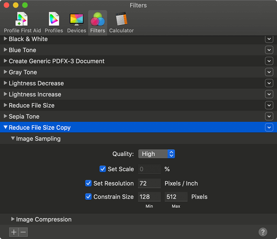Expand the Image Compression section
Screen dimensions: 277x239
[13, 219]
